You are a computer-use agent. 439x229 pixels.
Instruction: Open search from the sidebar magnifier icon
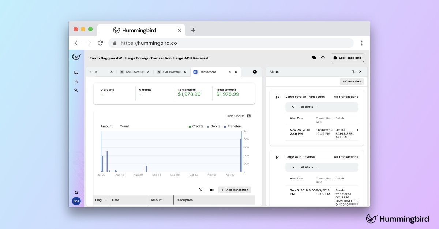76,90
